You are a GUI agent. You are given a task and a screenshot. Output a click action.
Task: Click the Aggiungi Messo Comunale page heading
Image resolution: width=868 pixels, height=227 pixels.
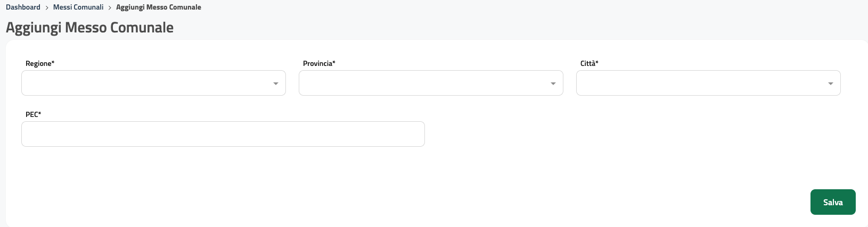pos(89,28)
